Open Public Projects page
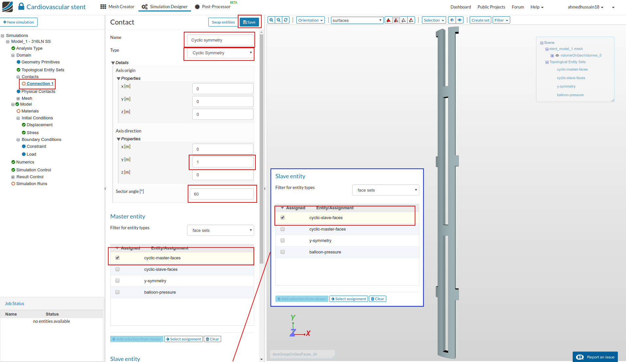The width and height of the screenshot is (626, 362). coord(491,7)
